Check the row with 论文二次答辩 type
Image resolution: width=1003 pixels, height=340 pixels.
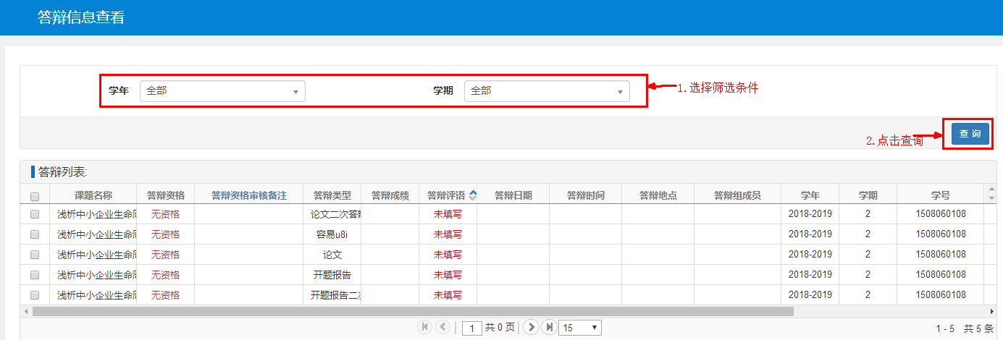coord(35,214)
